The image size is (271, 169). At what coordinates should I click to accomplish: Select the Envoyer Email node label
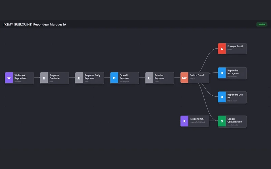click(235, 46)
